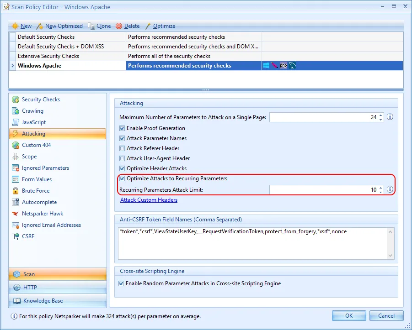Screen dimensions: 412x330
Task: Select Security Checks in the sidebar
Action: coord(40,100)
